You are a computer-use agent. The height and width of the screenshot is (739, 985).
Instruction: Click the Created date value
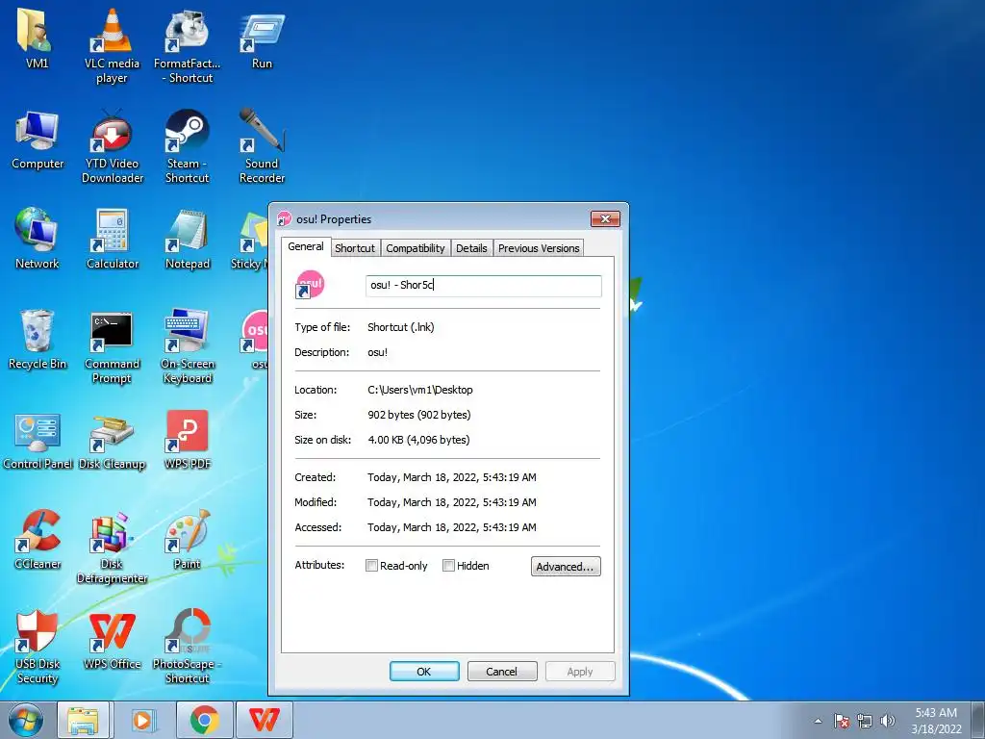point(452,477)
